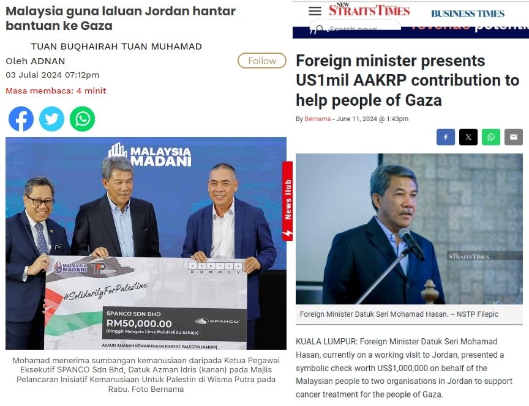This screenshot has width=529, height=406.
Task: Go to New Straits Times logo homepage
Action: coord(369,9)
